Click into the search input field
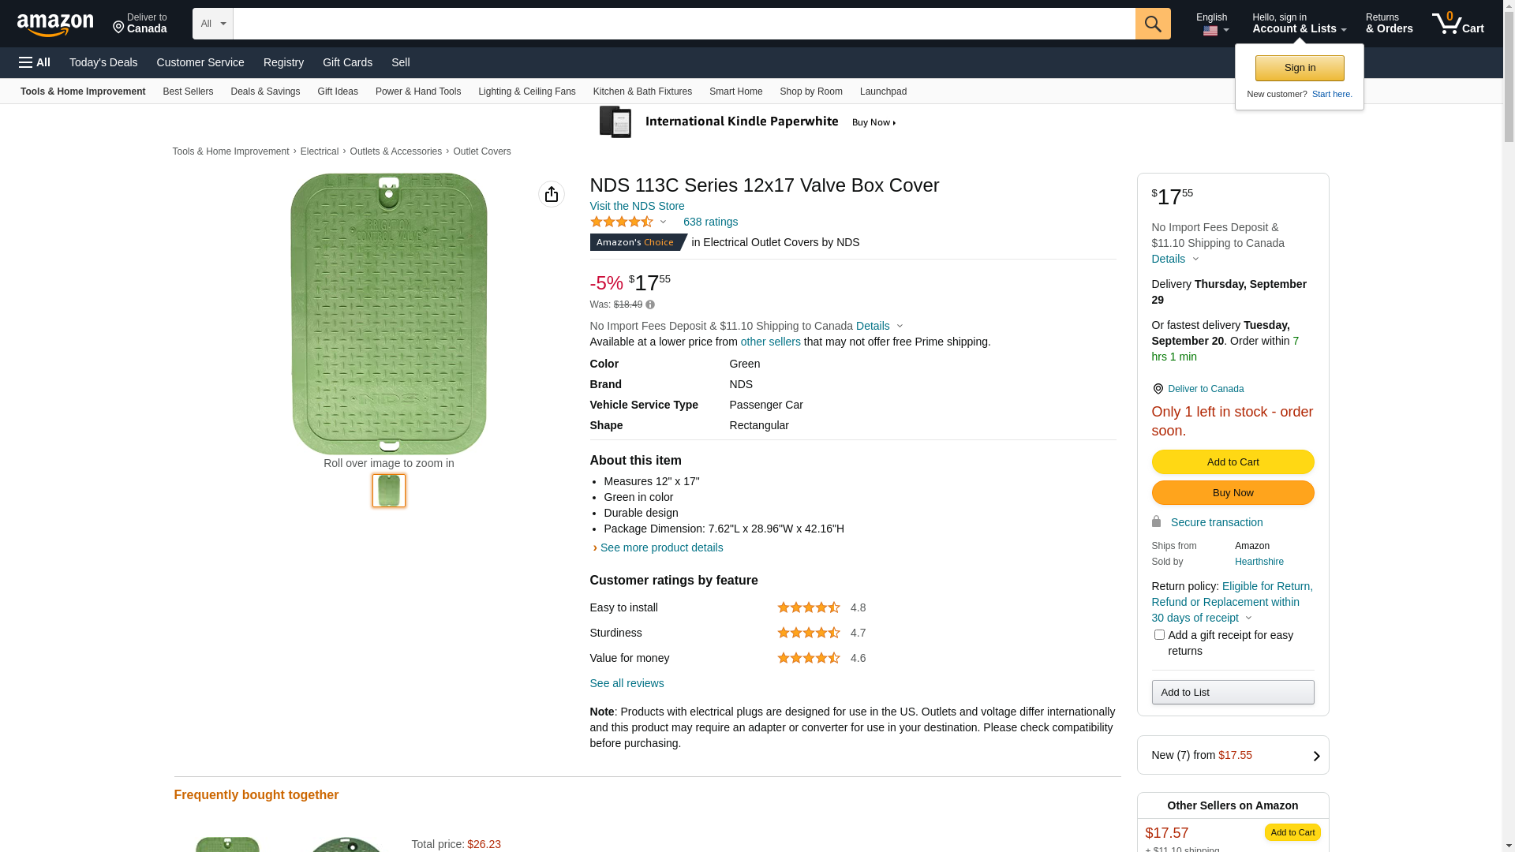Viewport: 1515px width, 852px height. pyautogui.click(x=683, y=24)
